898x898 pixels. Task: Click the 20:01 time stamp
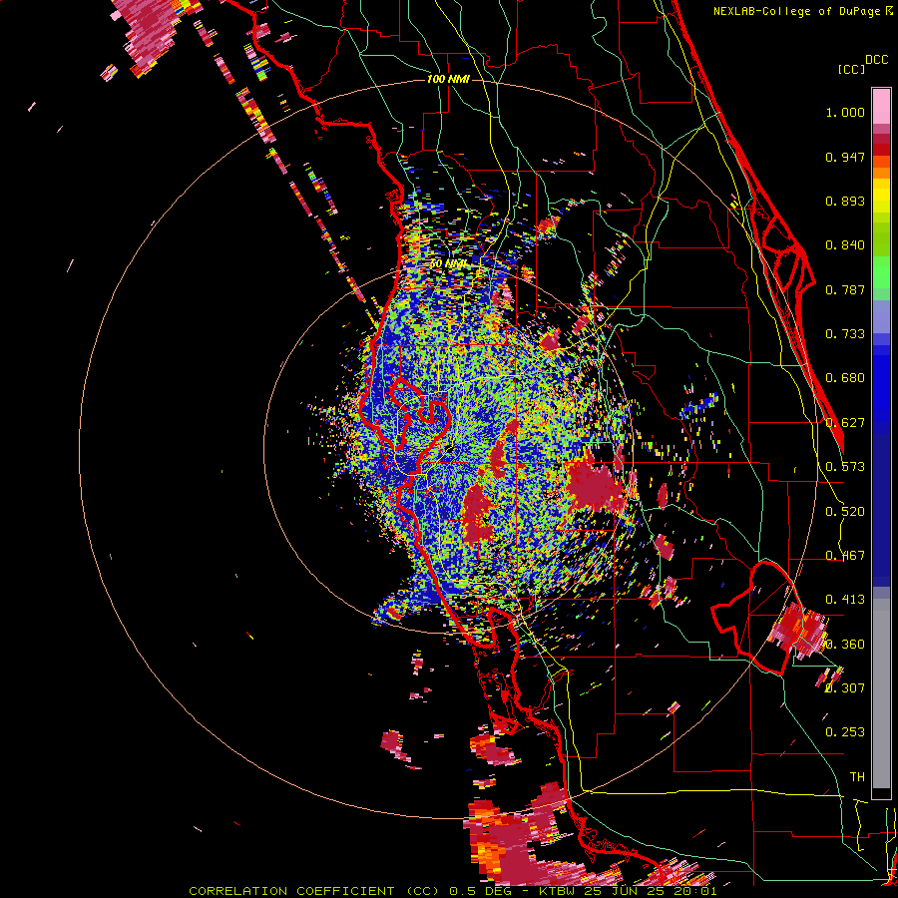point(697,891)
